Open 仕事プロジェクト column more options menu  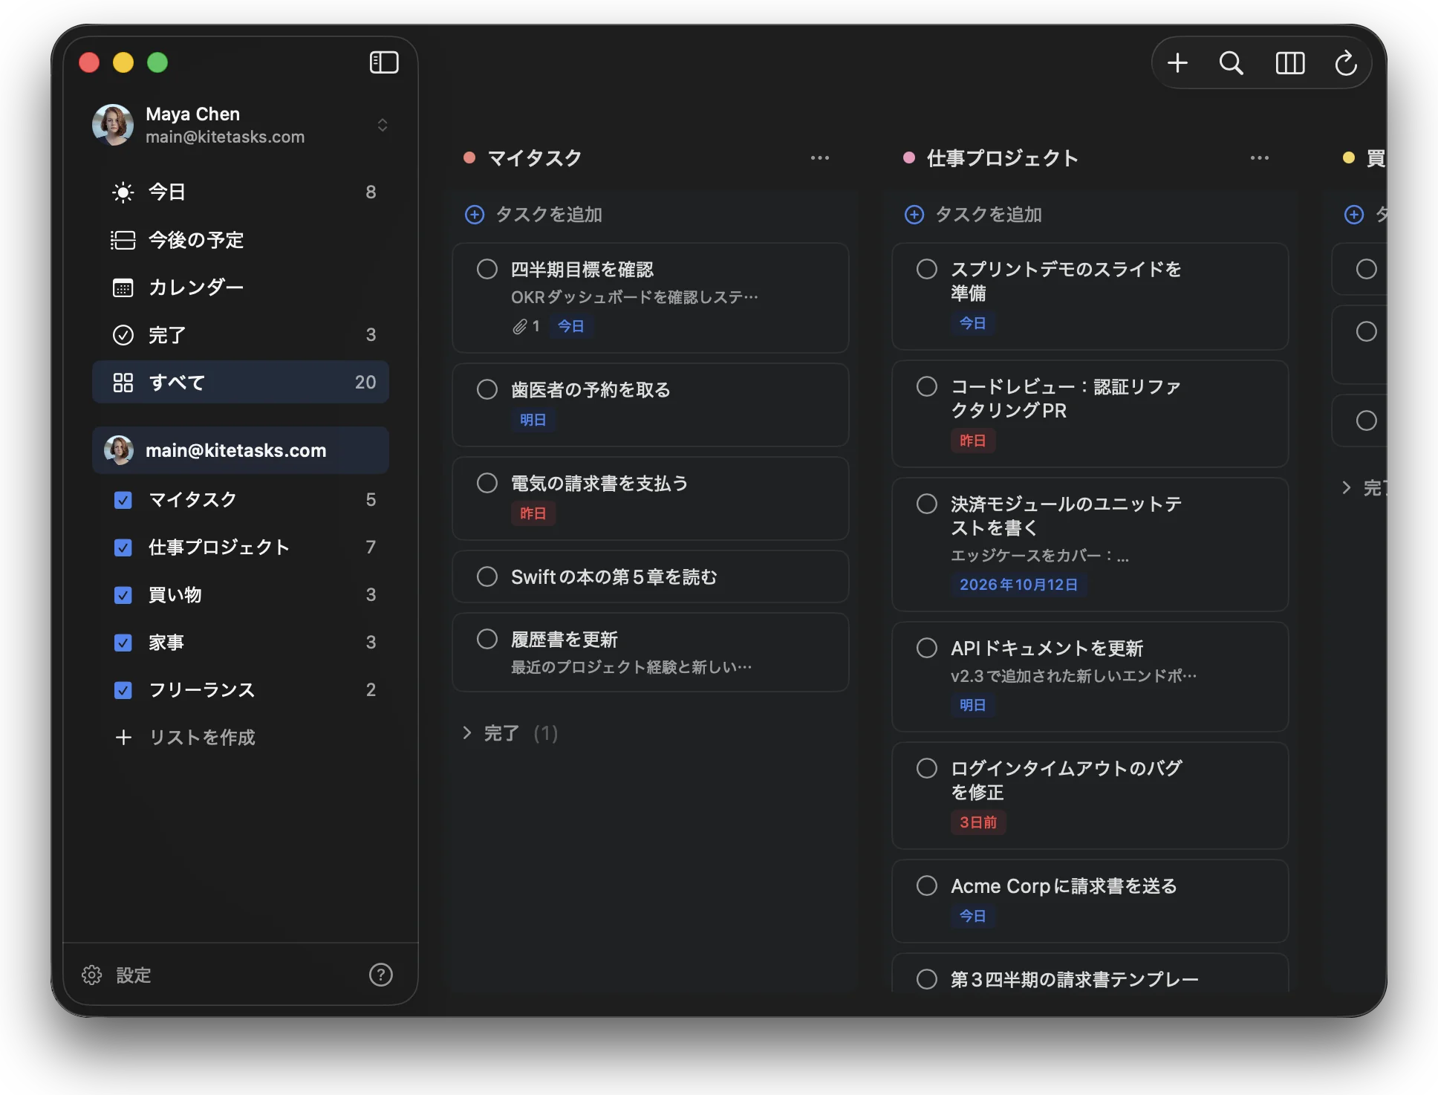click(1260, 157)
